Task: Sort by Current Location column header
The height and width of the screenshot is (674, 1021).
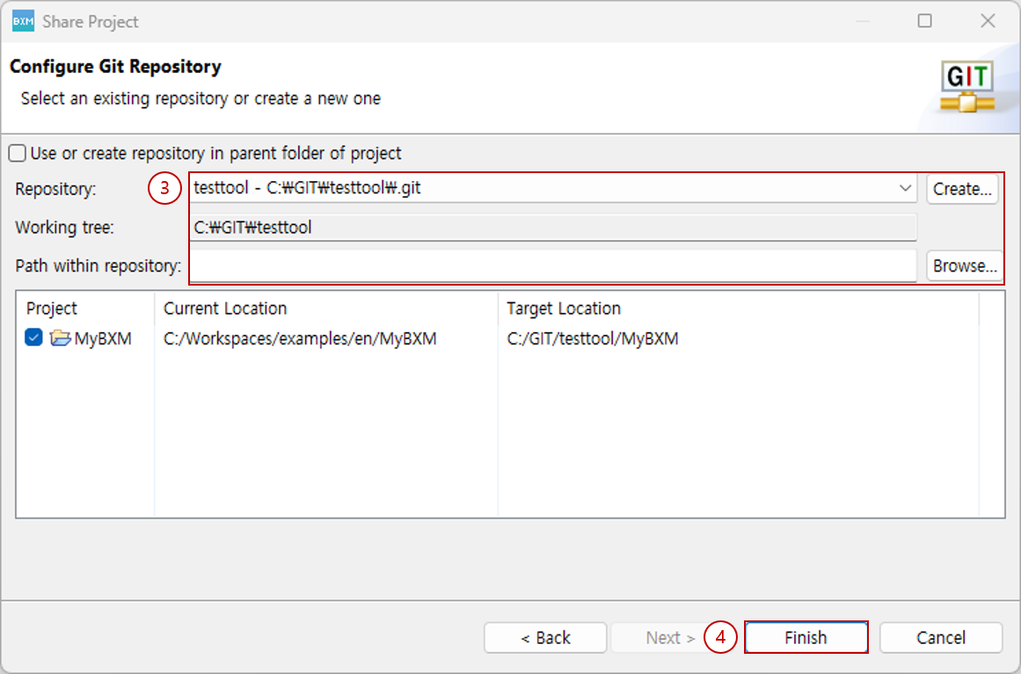Action: pyautogui.click(x=225, y=308)
